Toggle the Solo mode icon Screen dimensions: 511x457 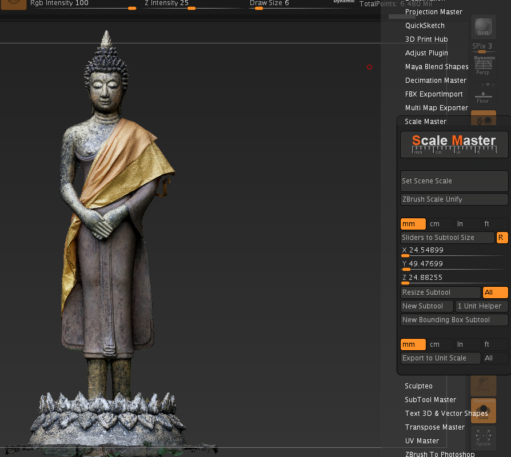[x=484, y=410]
